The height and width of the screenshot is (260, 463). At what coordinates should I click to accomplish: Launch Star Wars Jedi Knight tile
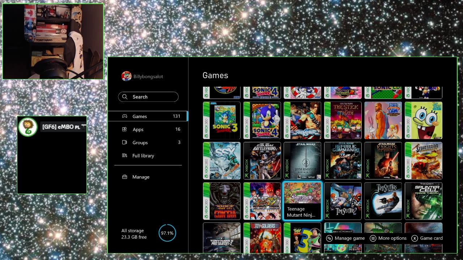point(302,161)
